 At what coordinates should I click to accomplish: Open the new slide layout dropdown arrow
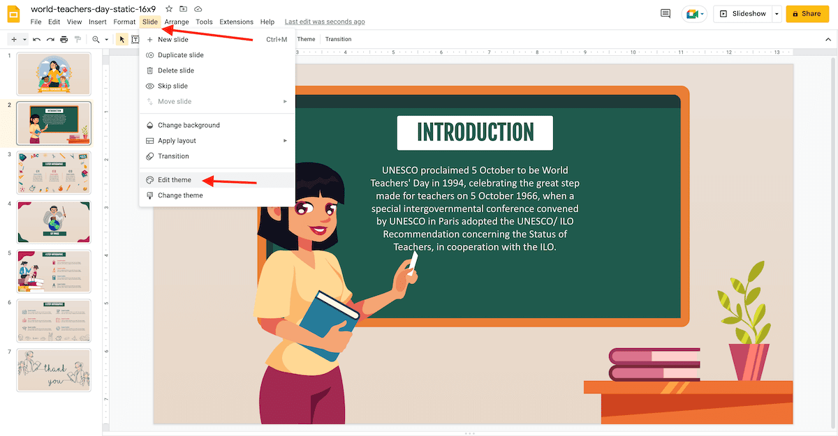tap(23, 39)
